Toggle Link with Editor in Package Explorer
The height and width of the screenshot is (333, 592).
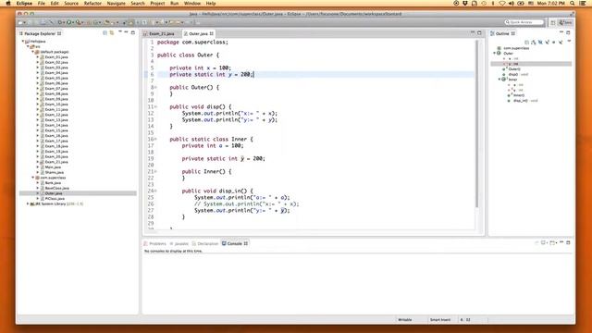tap(112, 33)
